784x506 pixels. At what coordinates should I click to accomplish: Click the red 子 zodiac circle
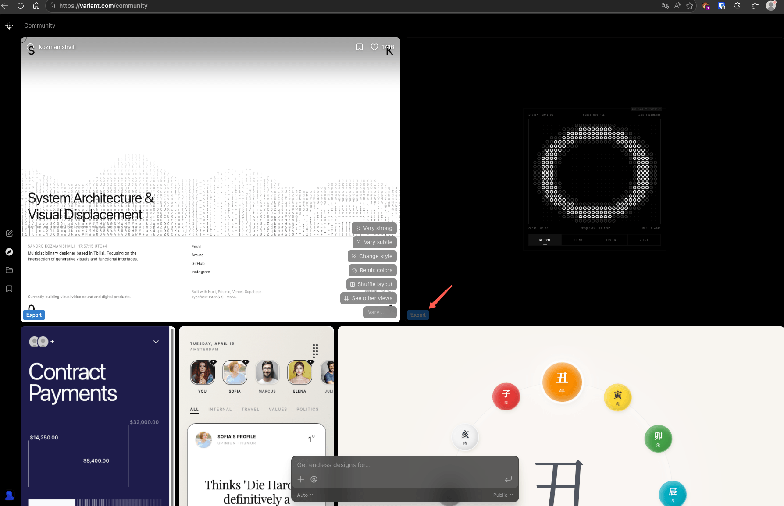[506, 396]
